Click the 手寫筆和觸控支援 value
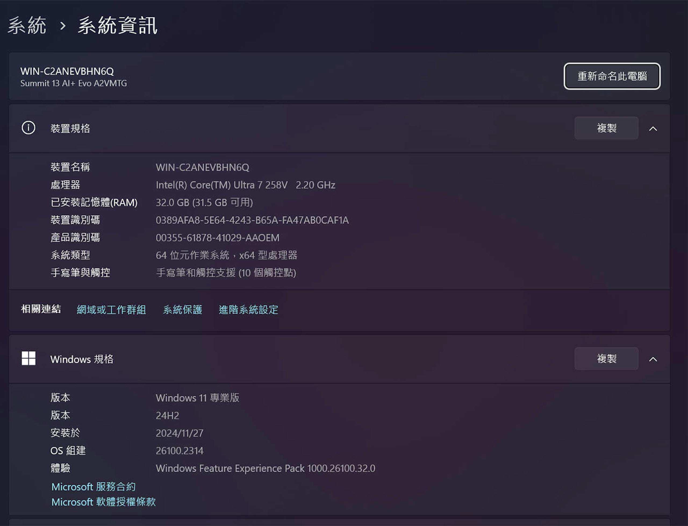This screenshot has width=688, height=526. (x=226, y=273)
